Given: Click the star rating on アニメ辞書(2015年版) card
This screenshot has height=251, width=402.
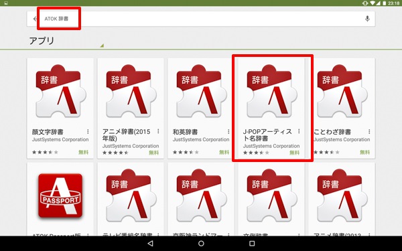Looking at the screenshot, I should 115,153.
